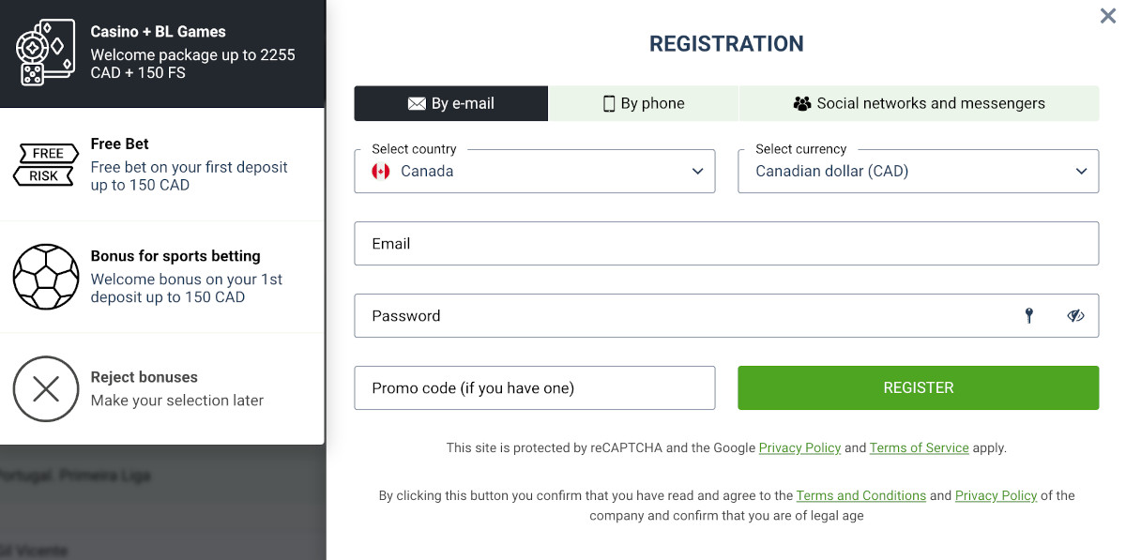
Task: Open the Terms of Service link
Action: pos(919,448)
